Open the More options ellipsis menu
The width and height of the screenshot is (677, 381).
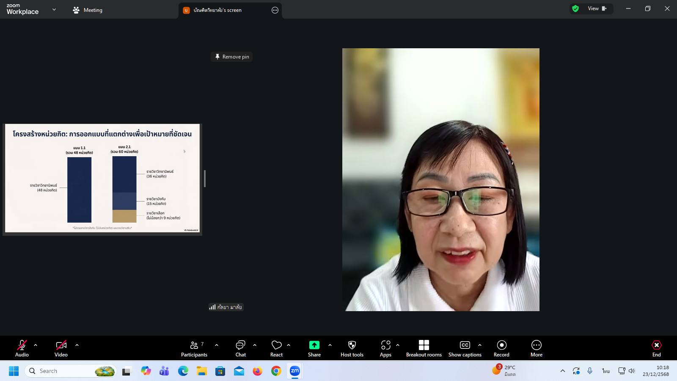(x=536, y=348)
